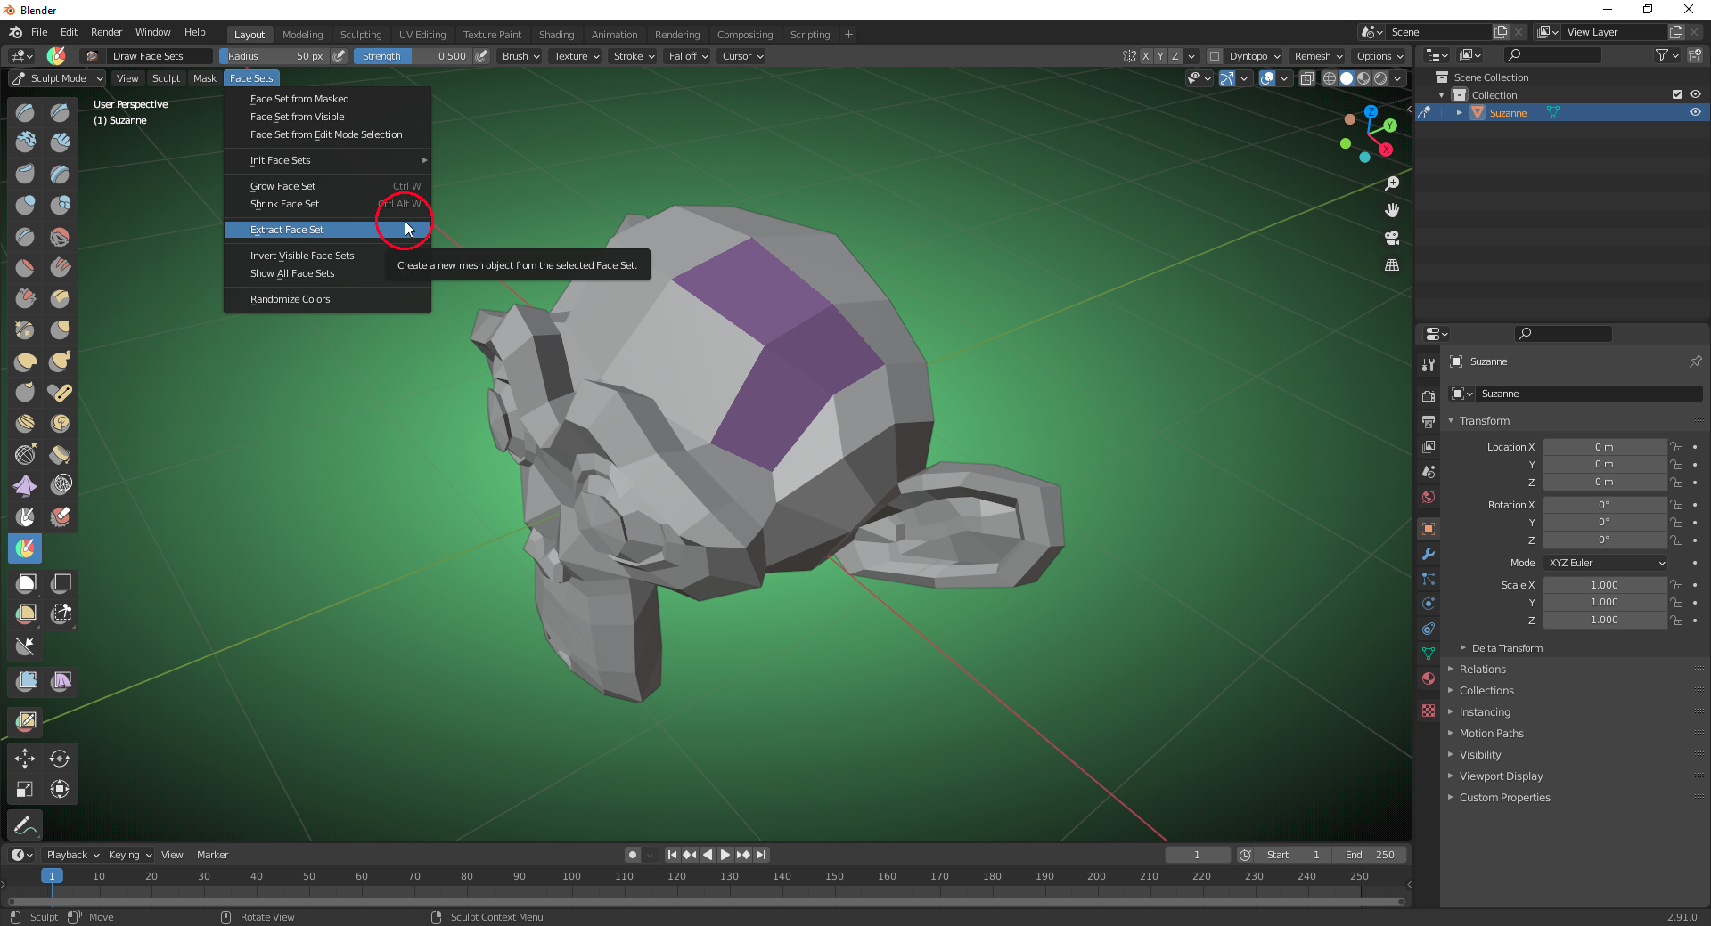Select the Mesh Filter tool
Viewport: 1711px width, 926px height.
tap(25, 681)
